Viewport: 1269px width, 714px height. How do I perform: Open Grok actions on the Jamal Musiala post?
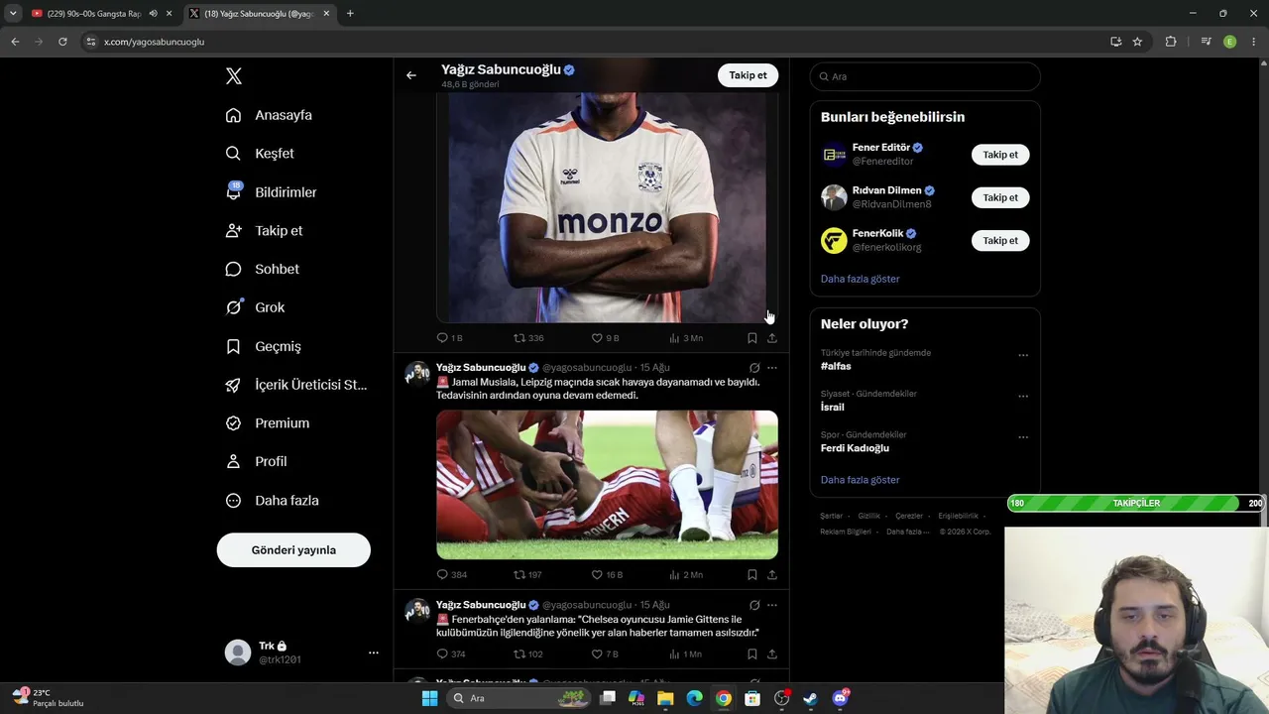click(754, 368)
